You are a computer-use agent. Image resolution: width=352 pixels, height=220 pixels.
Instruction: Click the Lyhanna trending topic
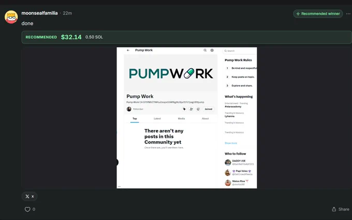point(229,116)
